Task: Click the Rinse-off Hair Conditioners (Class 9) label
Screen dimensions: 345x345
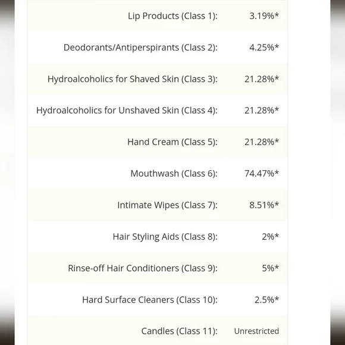Action: click(143, 268)
